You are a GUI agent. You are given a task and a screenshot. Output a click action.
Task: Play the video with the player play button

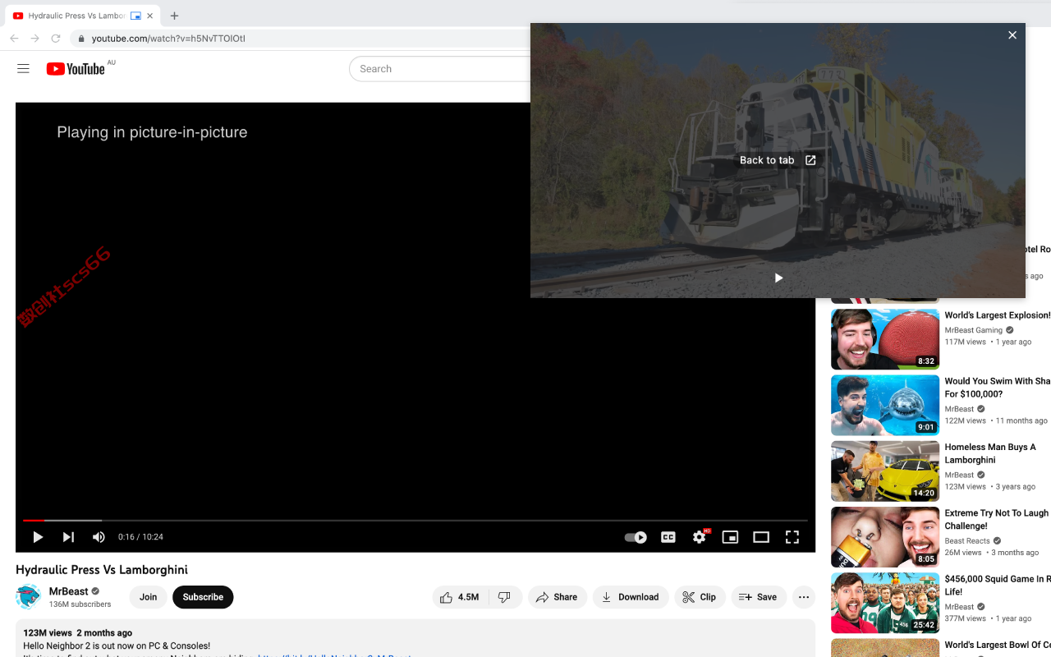coord(38,537)
